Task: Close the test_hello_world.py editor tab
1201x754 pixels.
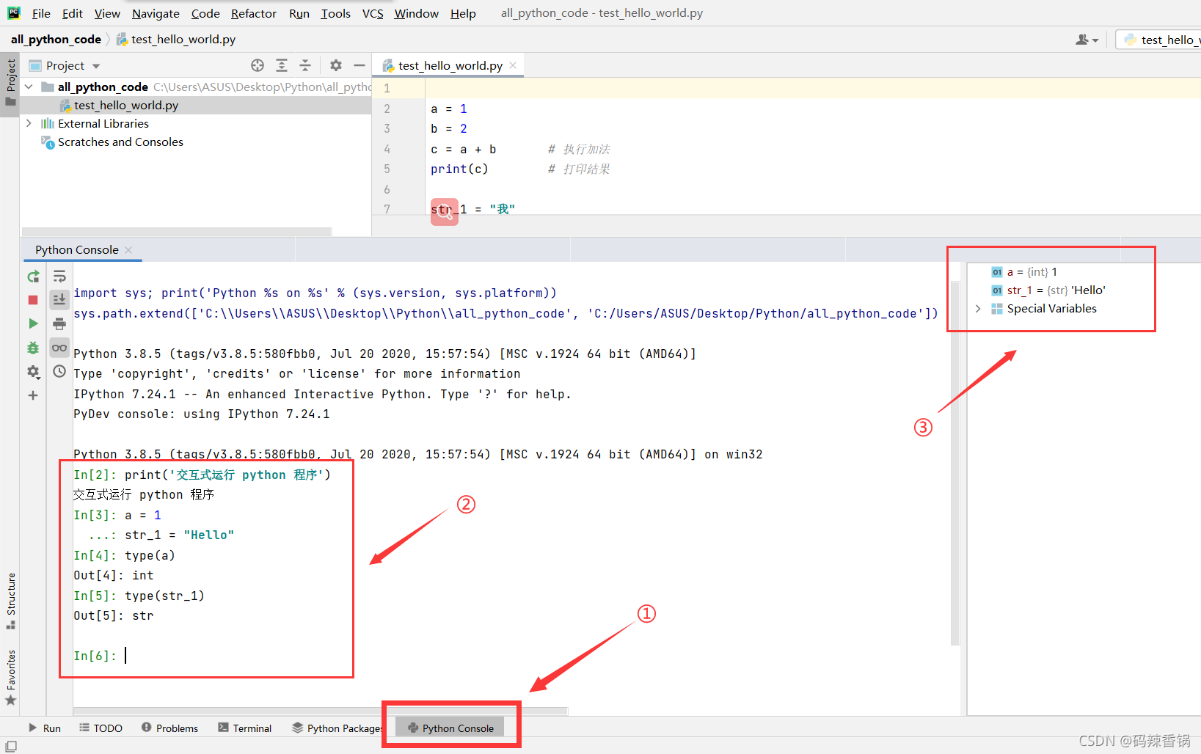Action: tap(513, 65)
